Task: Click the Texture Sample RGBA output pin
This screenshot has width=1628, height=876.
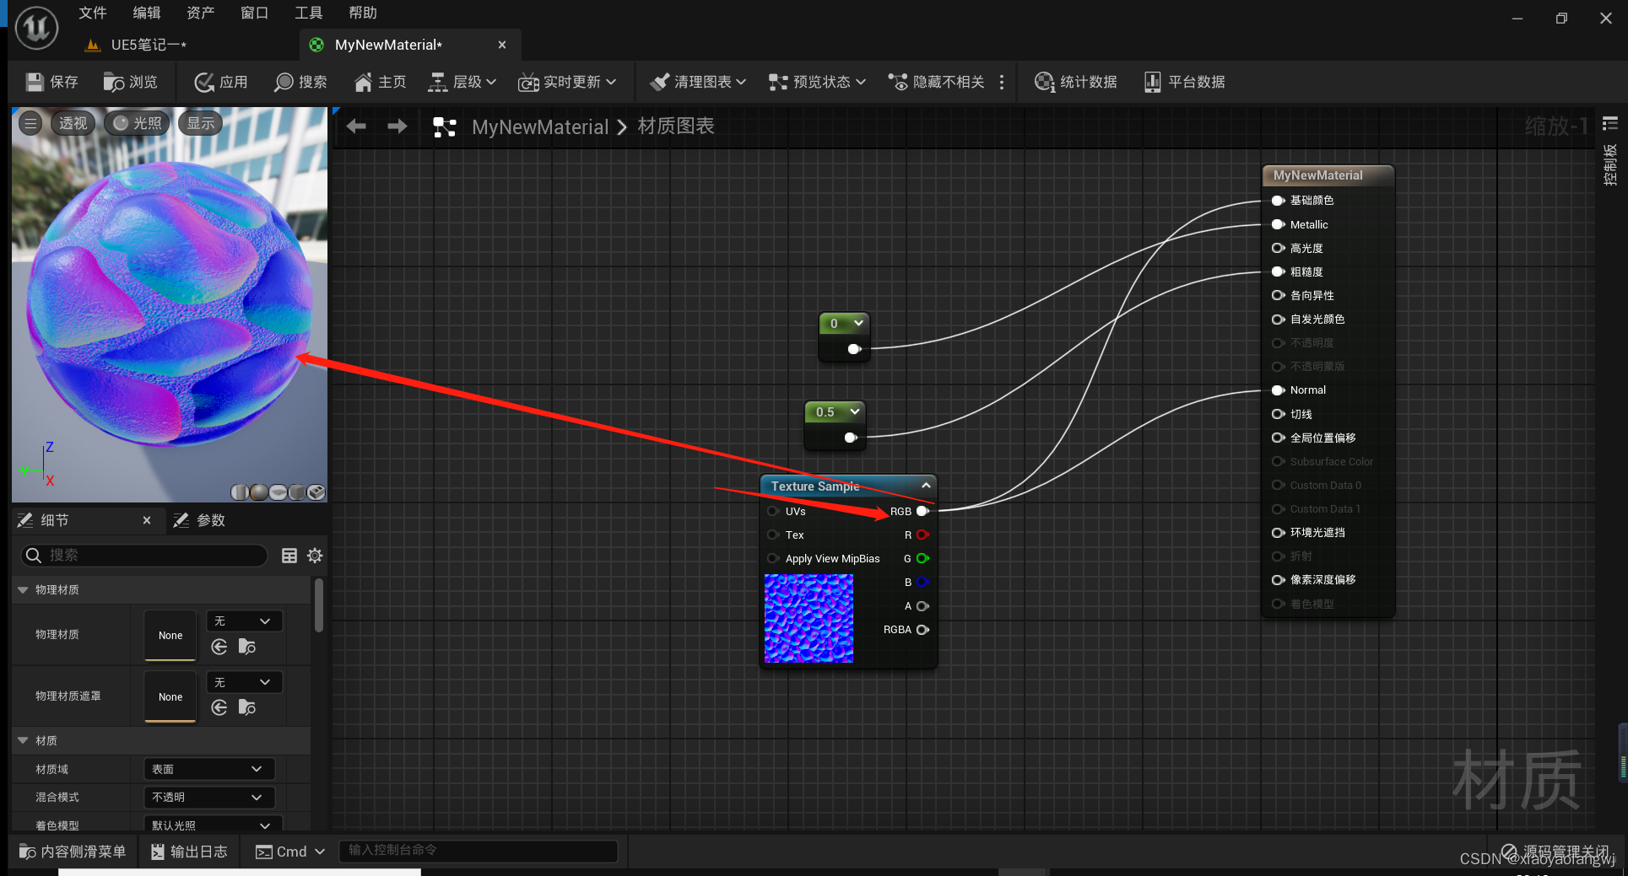Action: pos(922,630)
